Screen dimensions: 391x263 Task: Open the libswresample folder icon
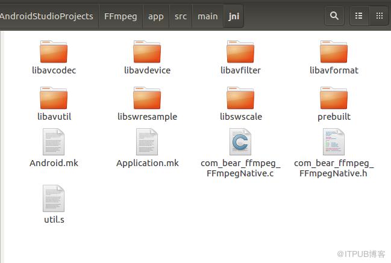[147, 98]
